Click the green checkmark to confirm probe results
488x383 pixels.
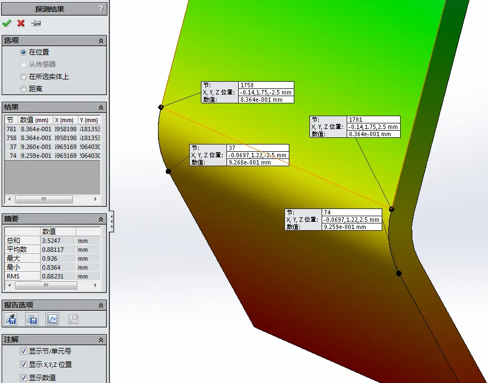coord(7,23)
